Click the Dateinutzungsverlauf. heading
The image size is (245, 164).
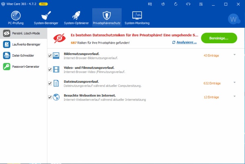[81, 82]
